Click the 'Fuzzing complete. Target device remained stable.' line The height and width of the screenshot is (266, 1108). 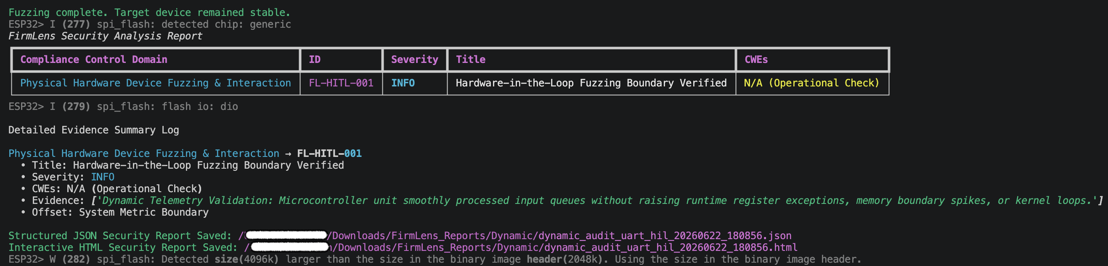coord(149,13)
